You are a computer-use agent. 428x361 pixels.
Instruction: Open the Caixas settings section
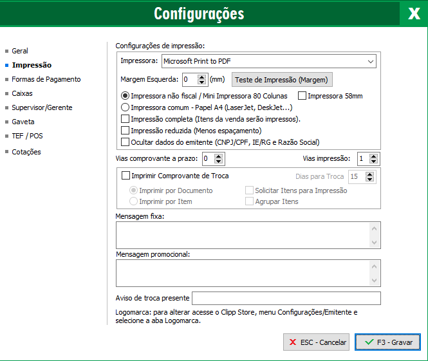(22, 93)
